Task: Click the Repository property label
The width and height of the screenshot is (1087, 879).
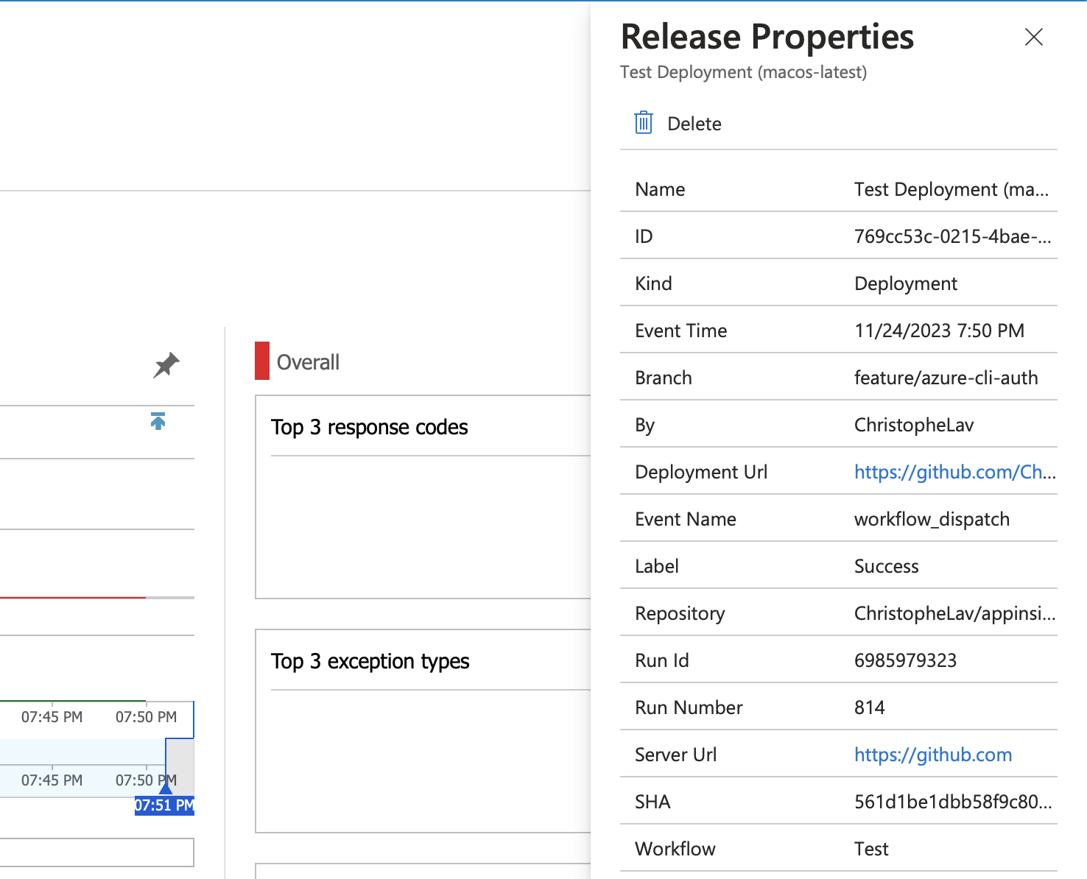Action: [x=680, y=613]
